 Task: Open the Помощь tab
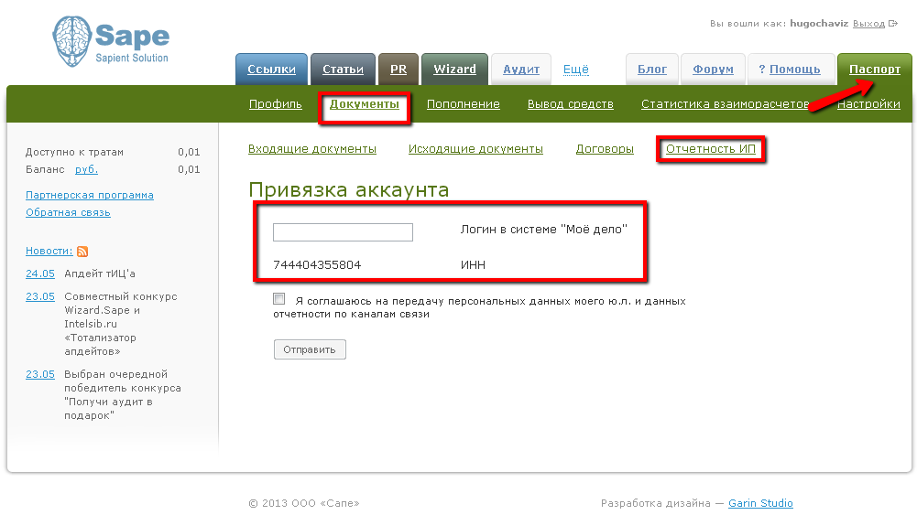[x=790, y=70]
